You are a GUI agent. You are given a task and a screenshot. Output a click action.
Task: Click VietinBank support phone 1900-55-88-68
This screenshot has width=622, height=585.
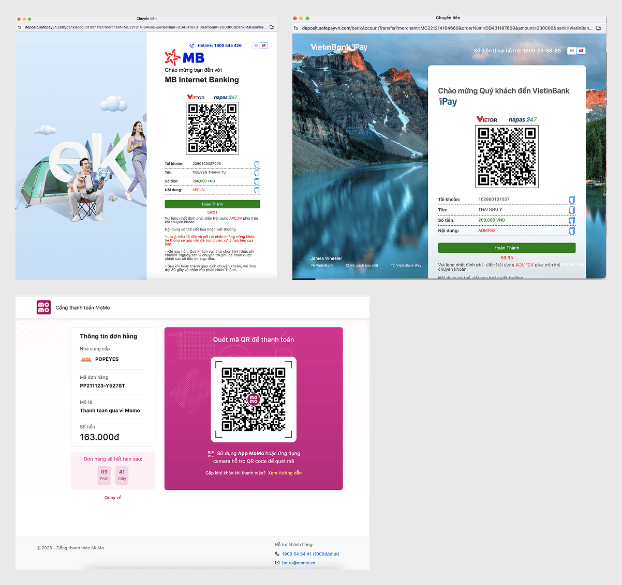coord(542,51)
